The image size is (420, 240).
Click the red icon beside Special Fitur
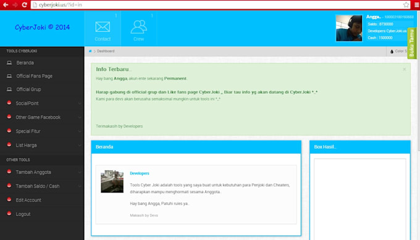[x=9, y=131]
